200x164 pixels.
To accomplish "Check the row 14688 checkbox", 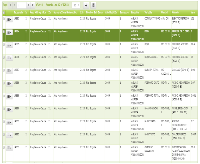I will coord(4,83).
